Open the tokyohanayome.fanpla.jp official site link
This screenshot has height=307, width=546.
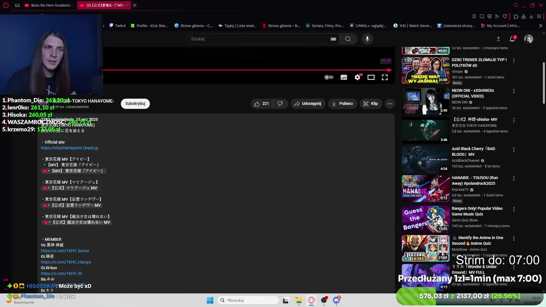(70, 148)
